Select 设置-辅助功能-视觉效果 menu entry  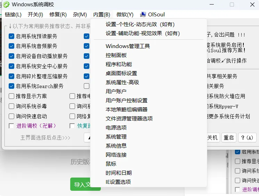tap(149, 33)
